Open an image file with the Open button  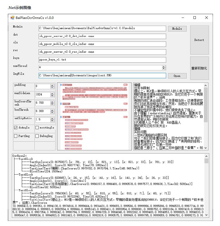click(177, 76)
